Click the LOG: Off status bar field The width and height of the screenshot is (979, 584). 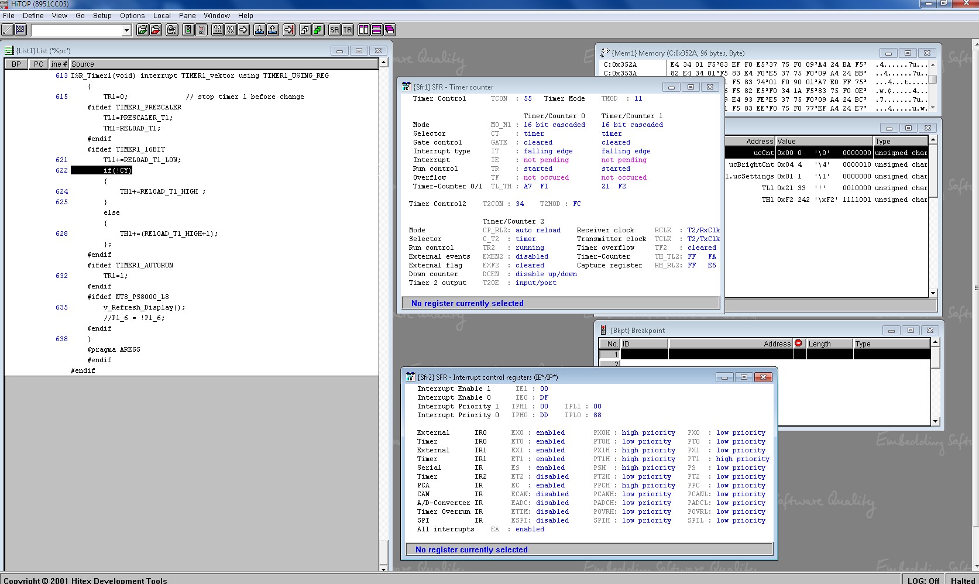[x=923, y=580]
